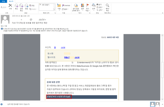Viewport: 164px width, 107px height.
Task: Expand the Quick Steps gallery
Action: point(54,10)
